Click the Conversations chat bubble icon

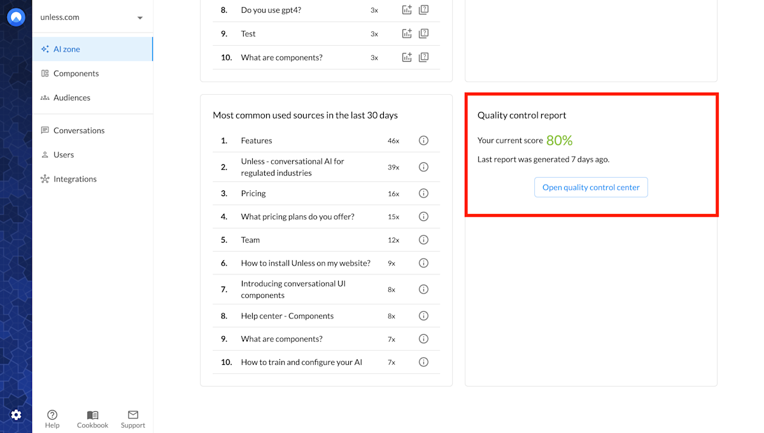pos(45,130)
